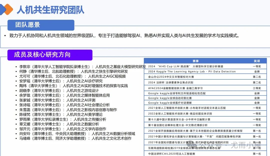Screen dimensions: 270x156
Task: Select the 金山办公2024中文文本智能校对大赛 cell
Action: click(x=171, y=77)
